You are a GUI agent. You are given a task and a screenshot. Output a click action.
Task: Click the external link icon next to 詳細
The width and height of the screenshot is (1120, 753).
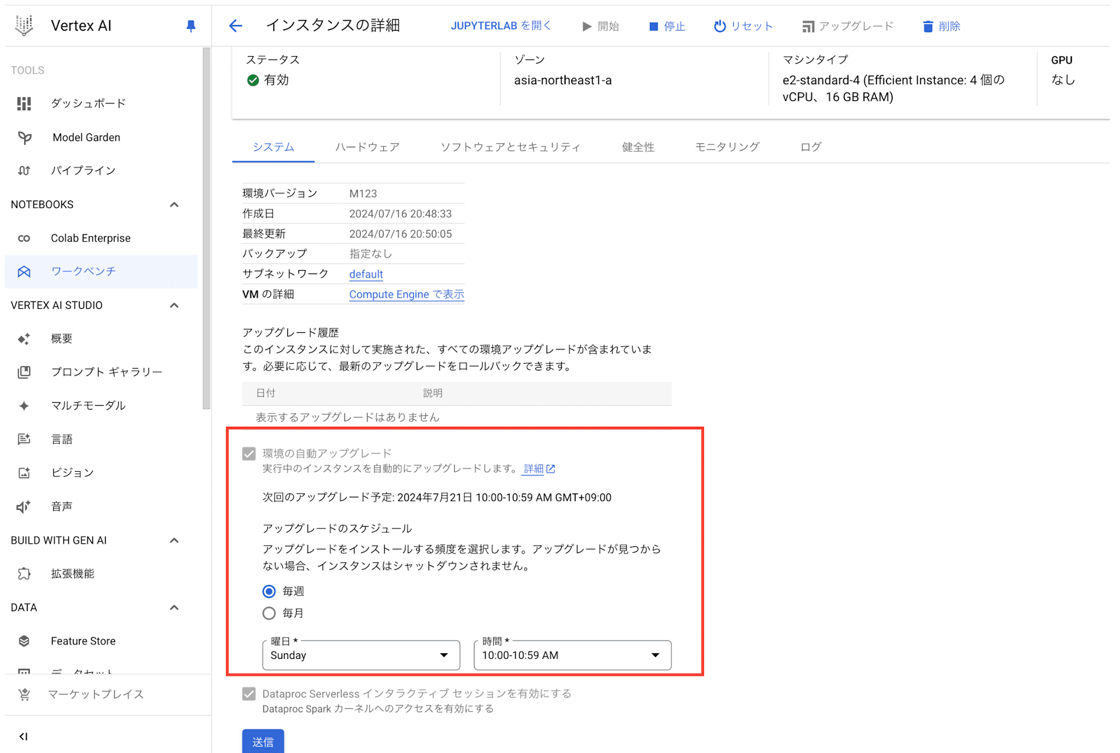551,469
